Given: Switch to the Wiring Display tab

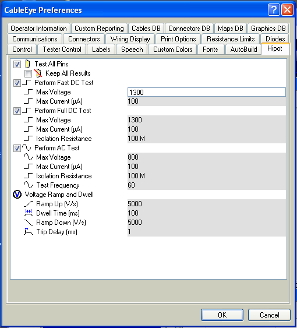Looking at the screenshot, I should pyautogui.click(x=130, y=39).
